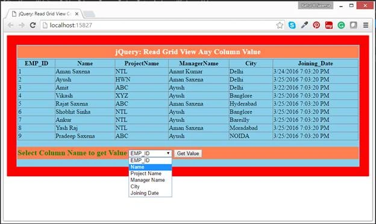Click the 'Select Column Name to get Value' label

(72, 153)
